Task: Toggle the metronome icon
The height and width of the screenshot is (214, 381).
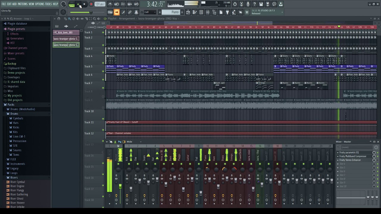Action: click(x=110, y=4)
